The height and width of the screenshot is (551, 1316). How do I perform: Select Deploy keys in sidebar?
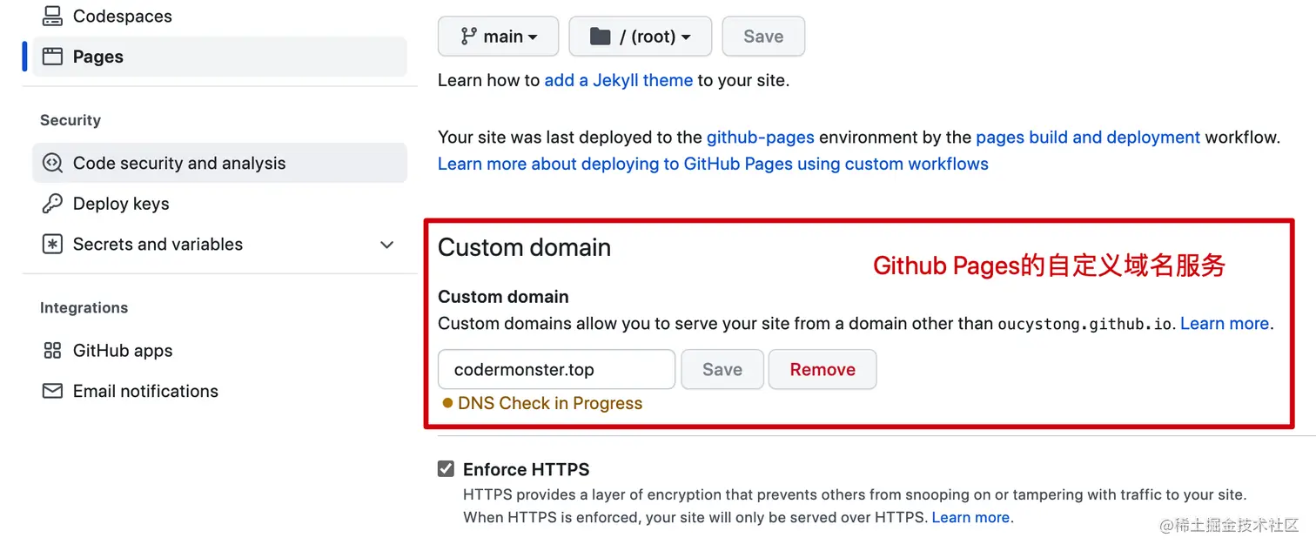pos(219,204)
